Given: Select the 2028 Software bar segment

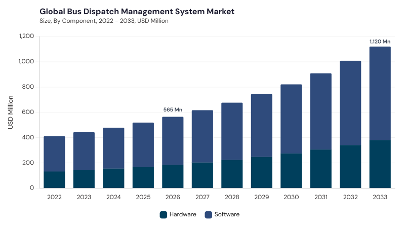Looking at the screenshot, I should point(232,132).
